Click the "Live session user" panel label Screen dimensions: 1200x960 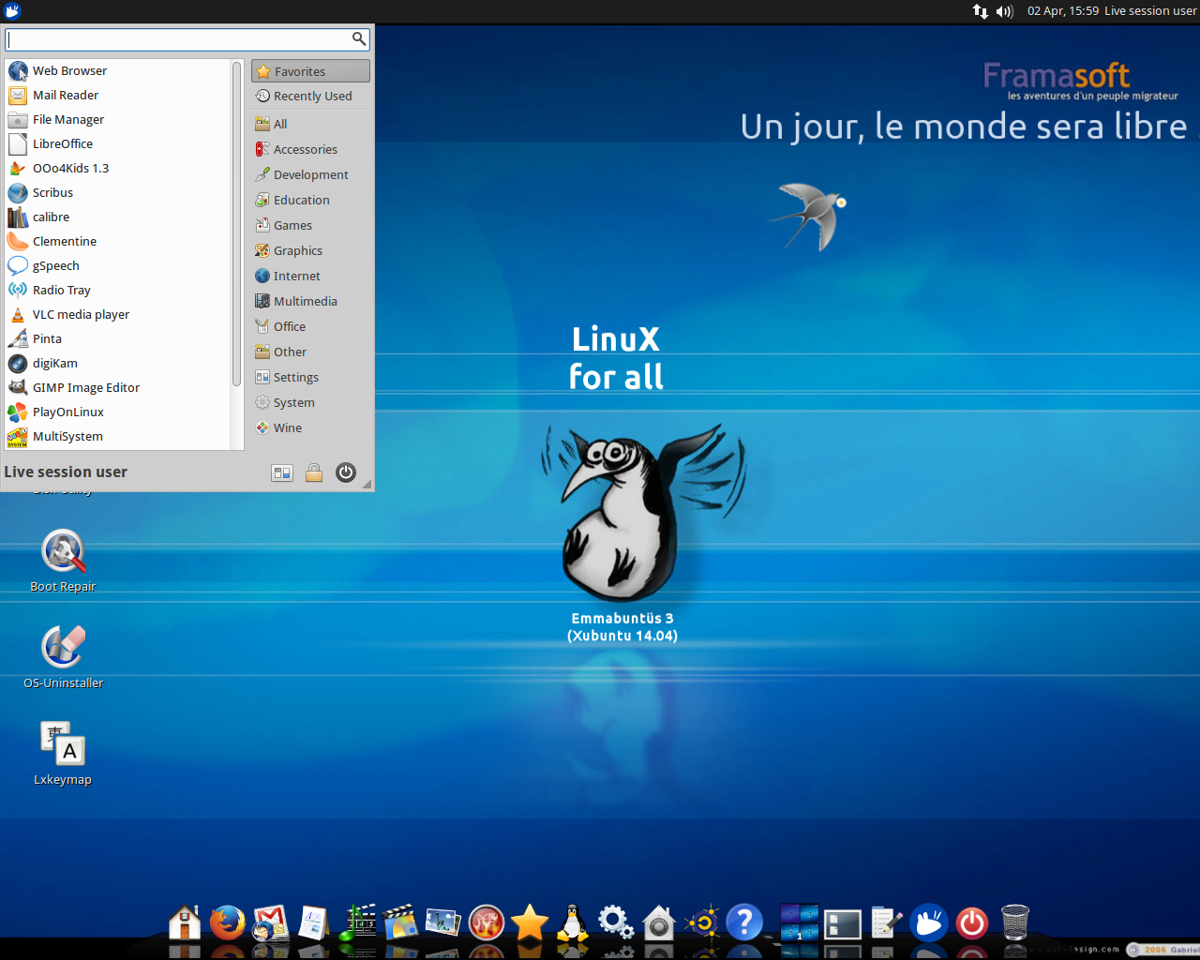1151,11
